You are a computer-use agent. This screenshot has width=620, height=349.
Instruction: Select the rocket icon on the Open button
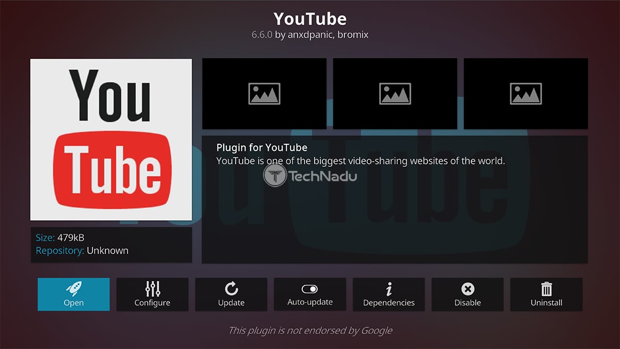point(73,289)
